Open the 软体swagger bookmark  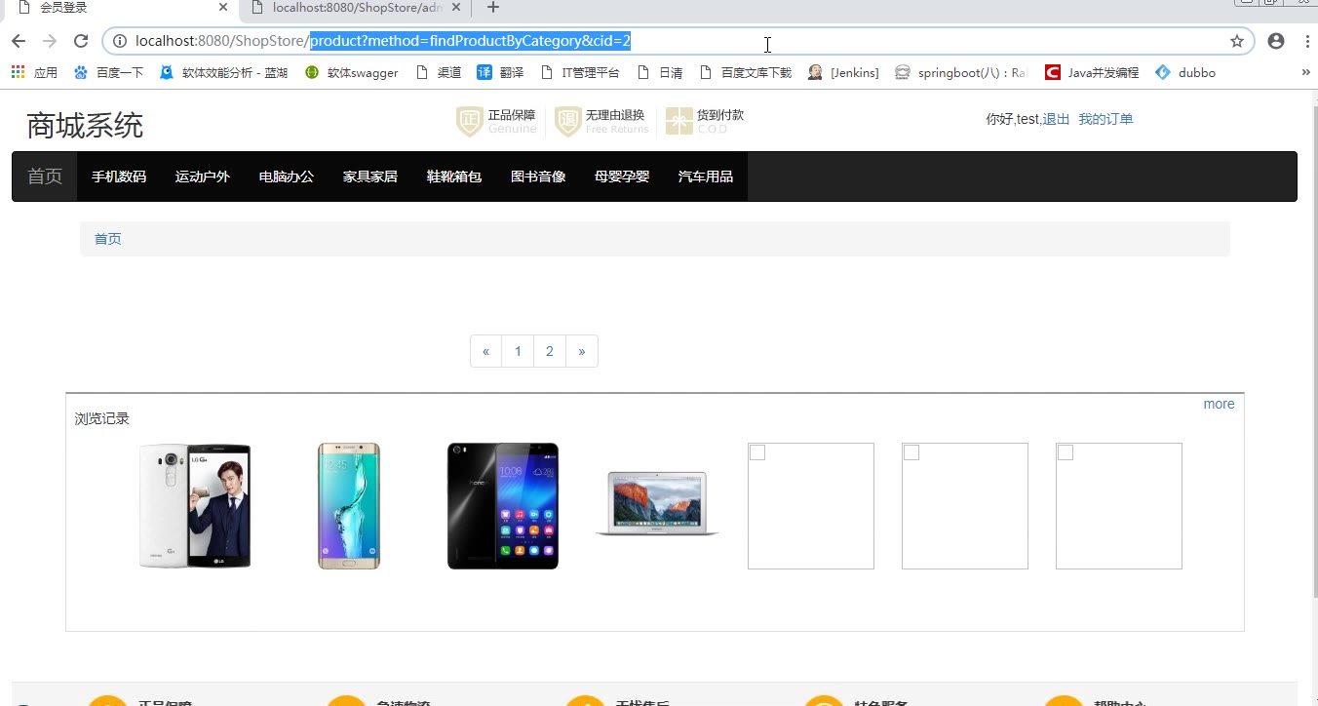[x=351, y=72]
